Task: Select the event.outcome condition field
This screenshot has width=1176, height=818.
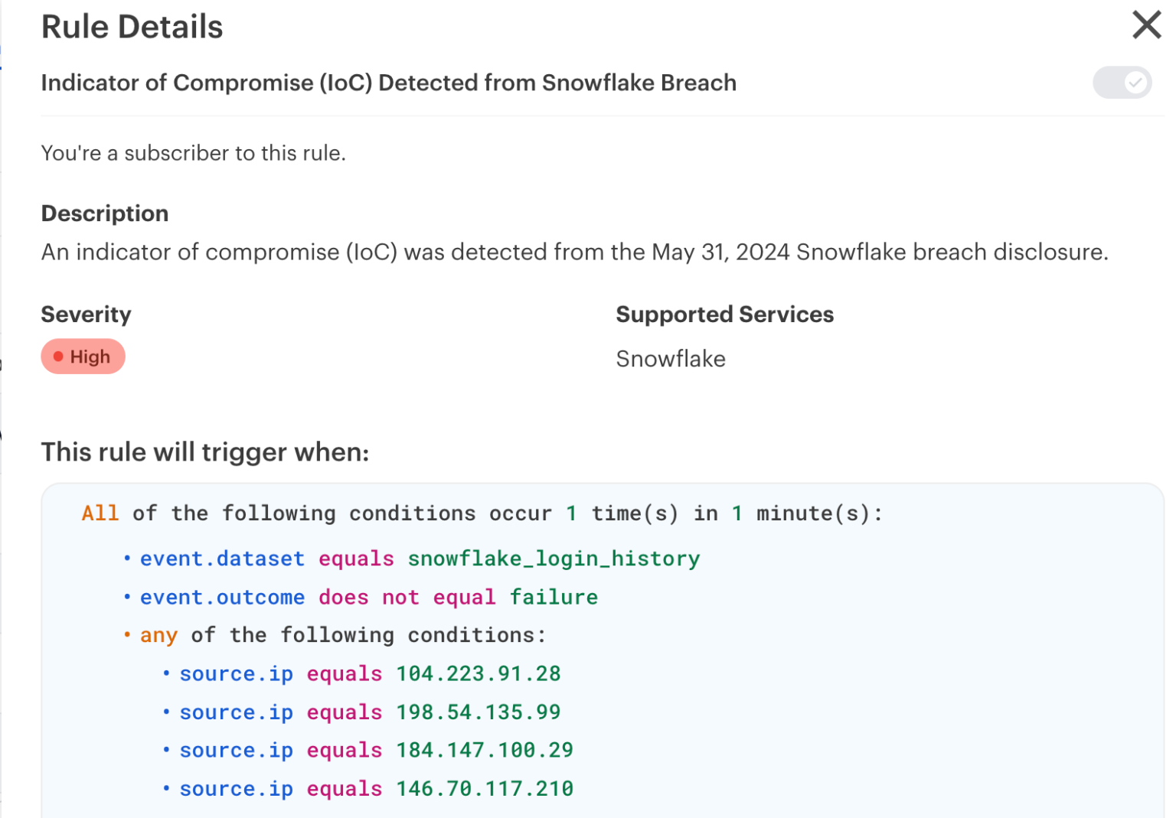Action: (222, 597)
